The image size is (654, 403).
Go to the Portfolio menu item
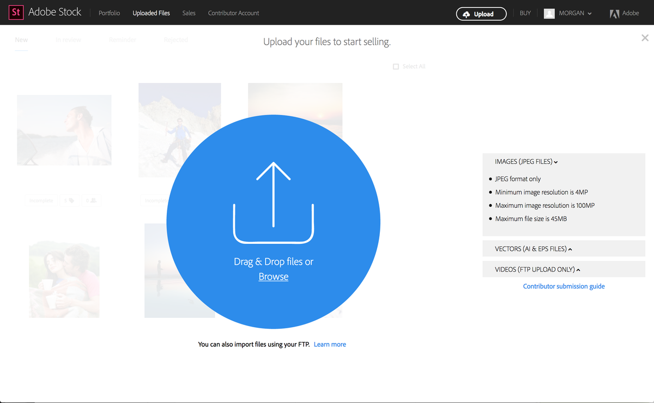click(109, 13)
